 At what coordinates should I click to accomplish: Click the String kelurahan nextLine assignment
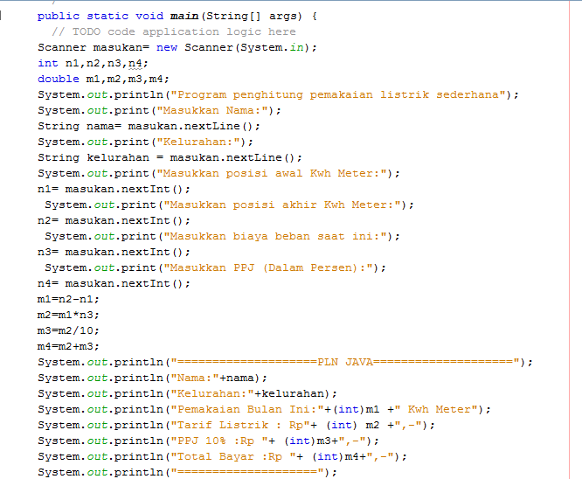point(170,158)
